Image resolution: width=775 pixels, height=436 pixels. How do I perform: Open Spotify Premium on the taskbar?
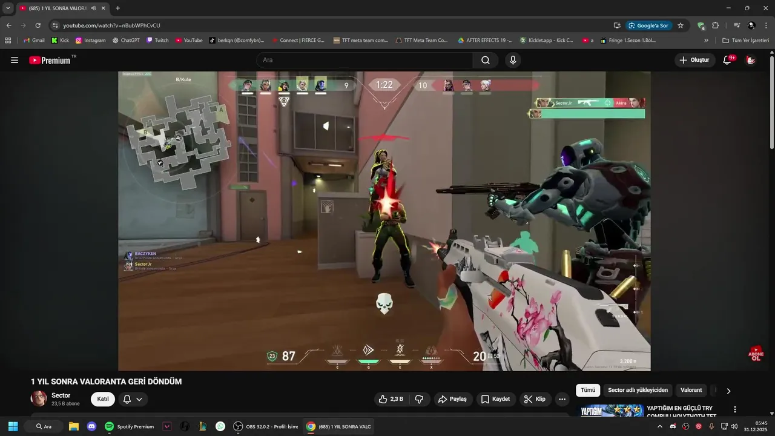pyautogui.click(x=129, y=426)
